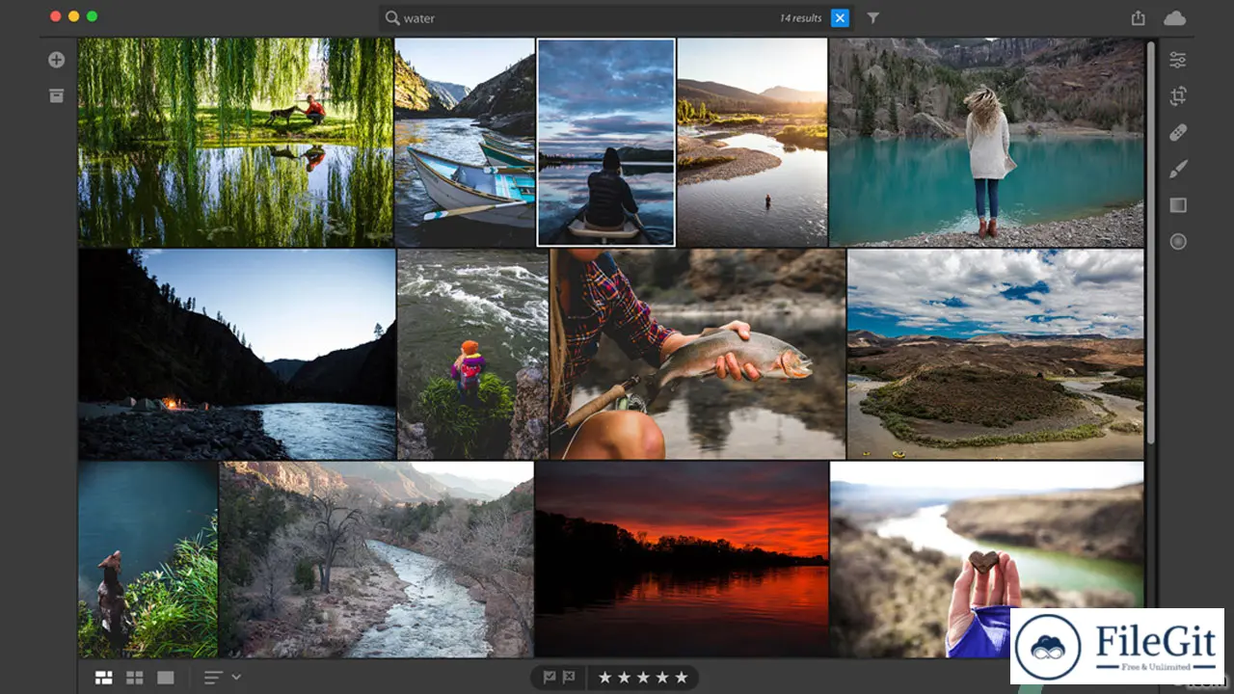Set rating to two stars
This screenshot has width=1234, height=694.
coord(624,678)
